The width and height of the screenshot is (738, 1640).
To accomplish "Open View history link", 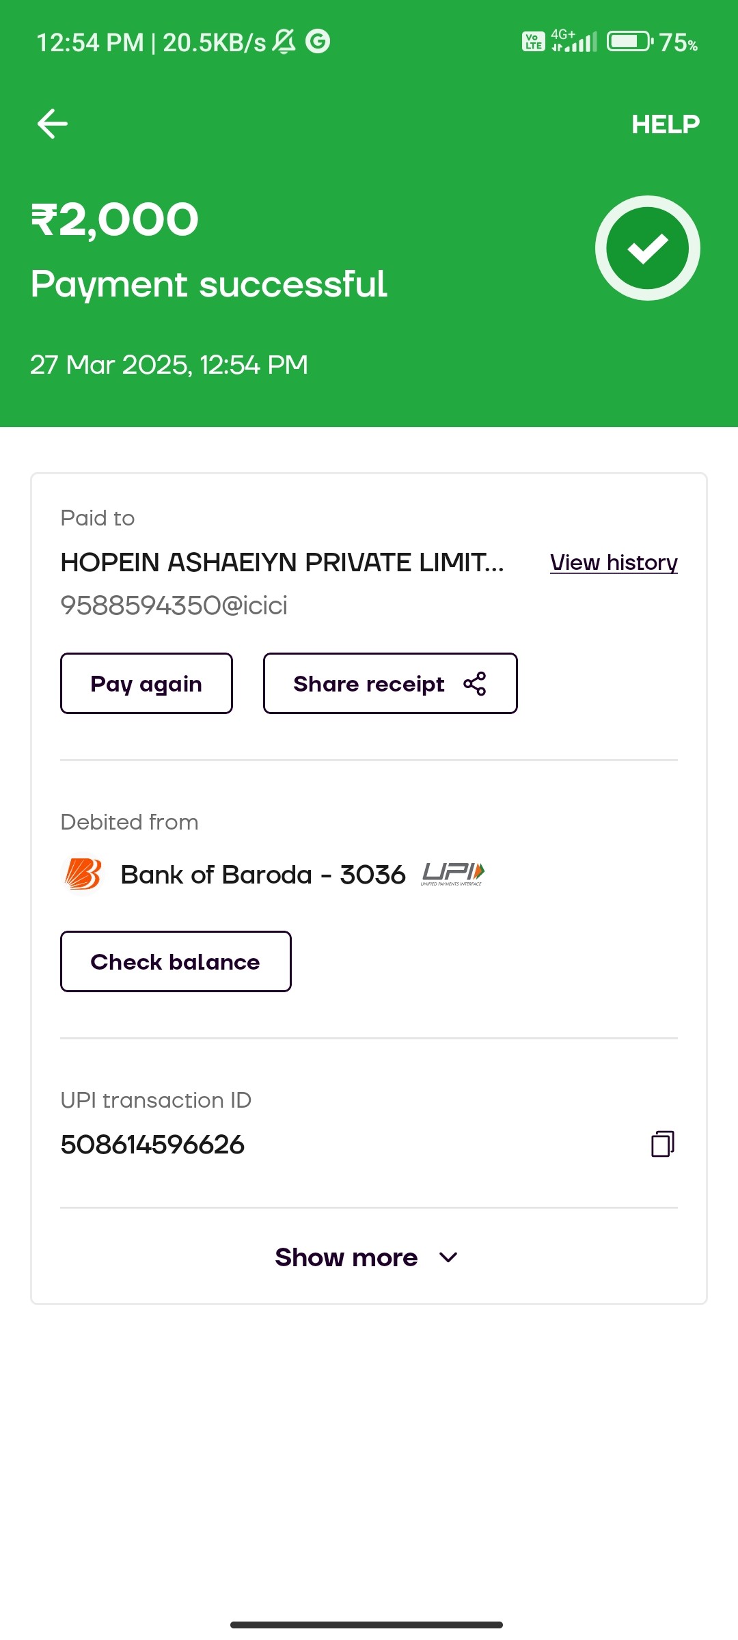I will 614,562.
